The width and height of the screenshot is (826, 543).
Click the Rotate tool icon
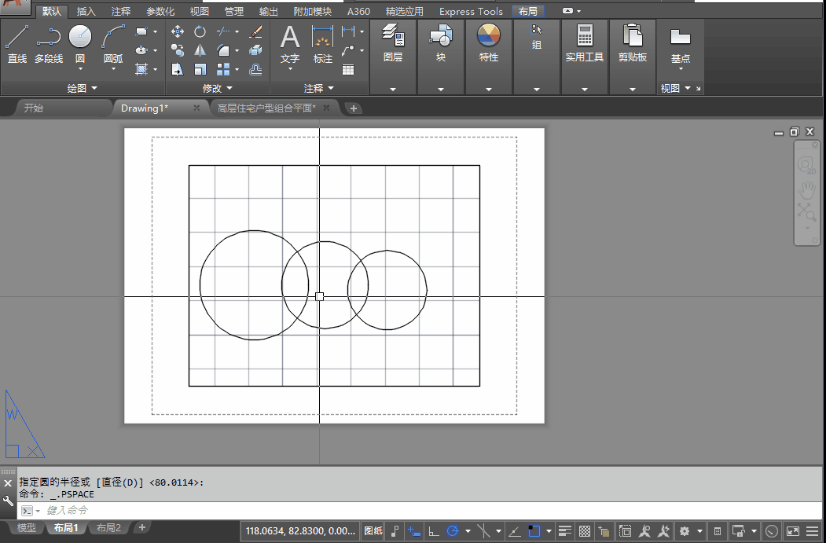click(x=200, y=31)
